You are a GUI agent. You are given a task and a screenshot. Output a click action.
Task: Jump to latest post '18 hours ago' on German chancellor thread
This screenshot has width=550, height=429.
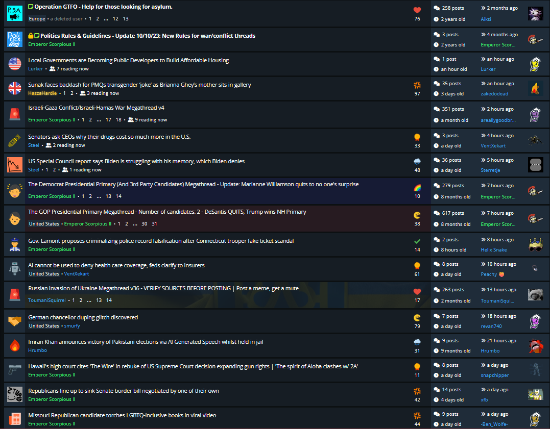(x=498, y=316)
